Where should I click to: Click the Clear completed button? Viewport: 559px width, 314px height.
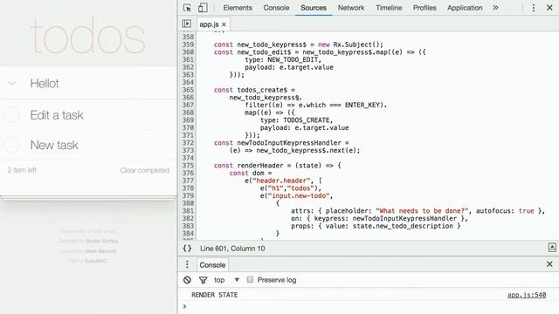(145, 170)
